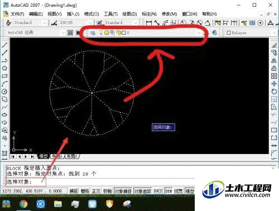Click the Linear Dimension icon
This screenshot has width=279, height=211.
(149, 23)
